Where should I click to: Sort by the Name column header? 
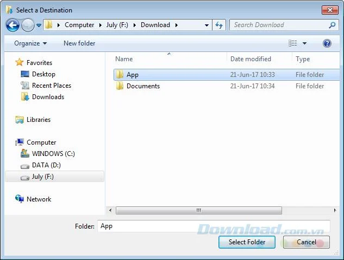124,59
